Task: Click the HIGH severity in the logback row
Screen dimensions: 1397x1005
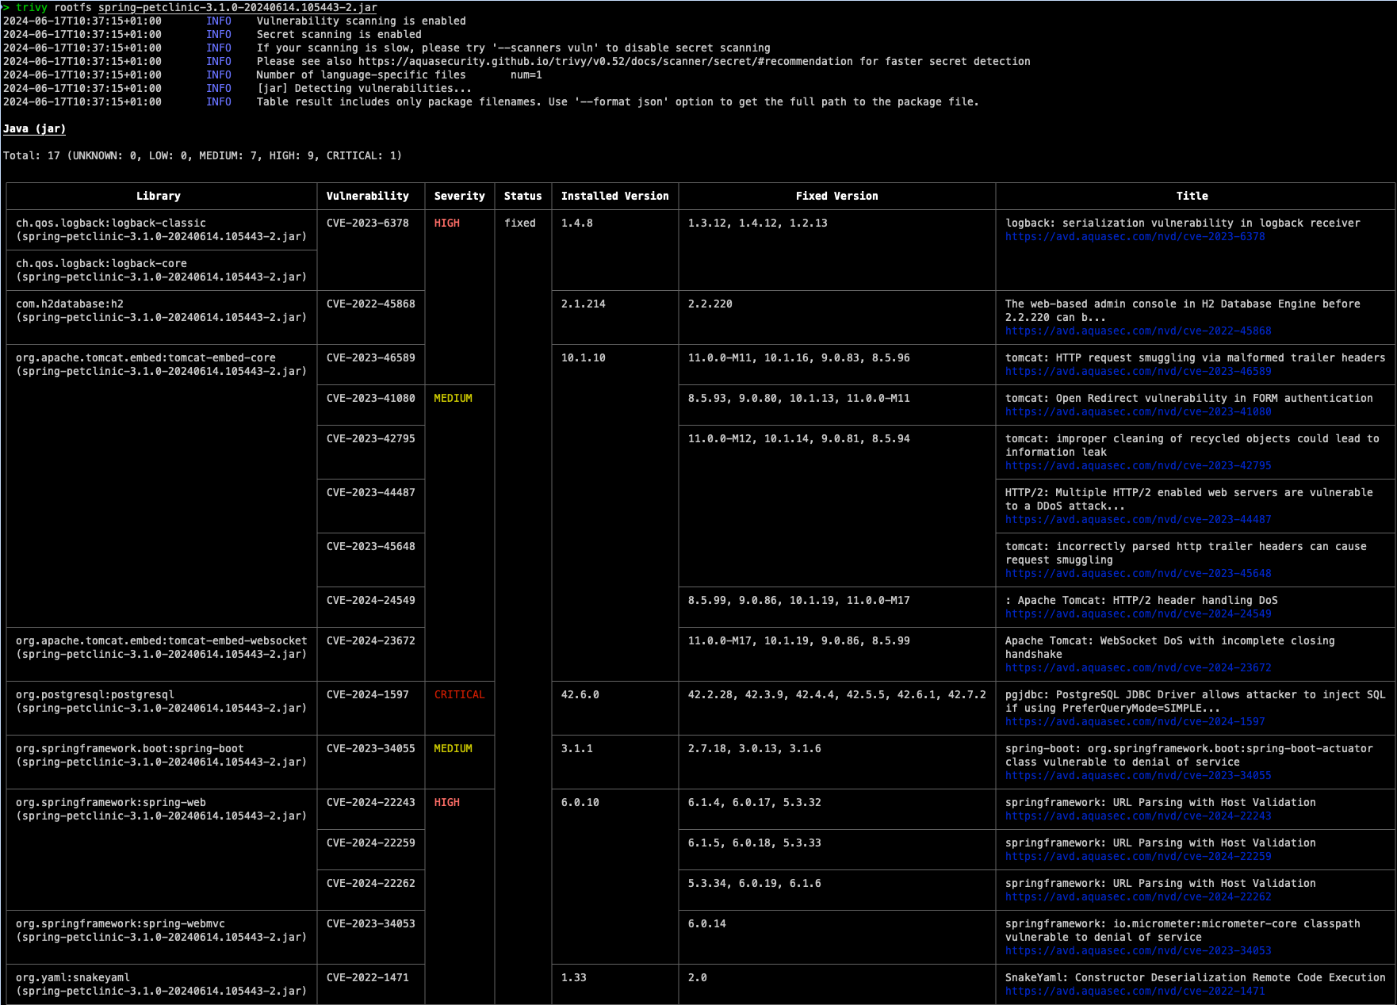Action: pyautogui.click(x=447, y=224)
